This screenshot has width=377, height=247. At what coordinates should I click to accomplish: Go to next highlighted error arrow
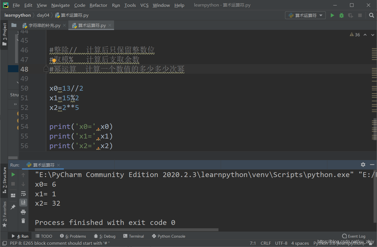click(372, 35)
